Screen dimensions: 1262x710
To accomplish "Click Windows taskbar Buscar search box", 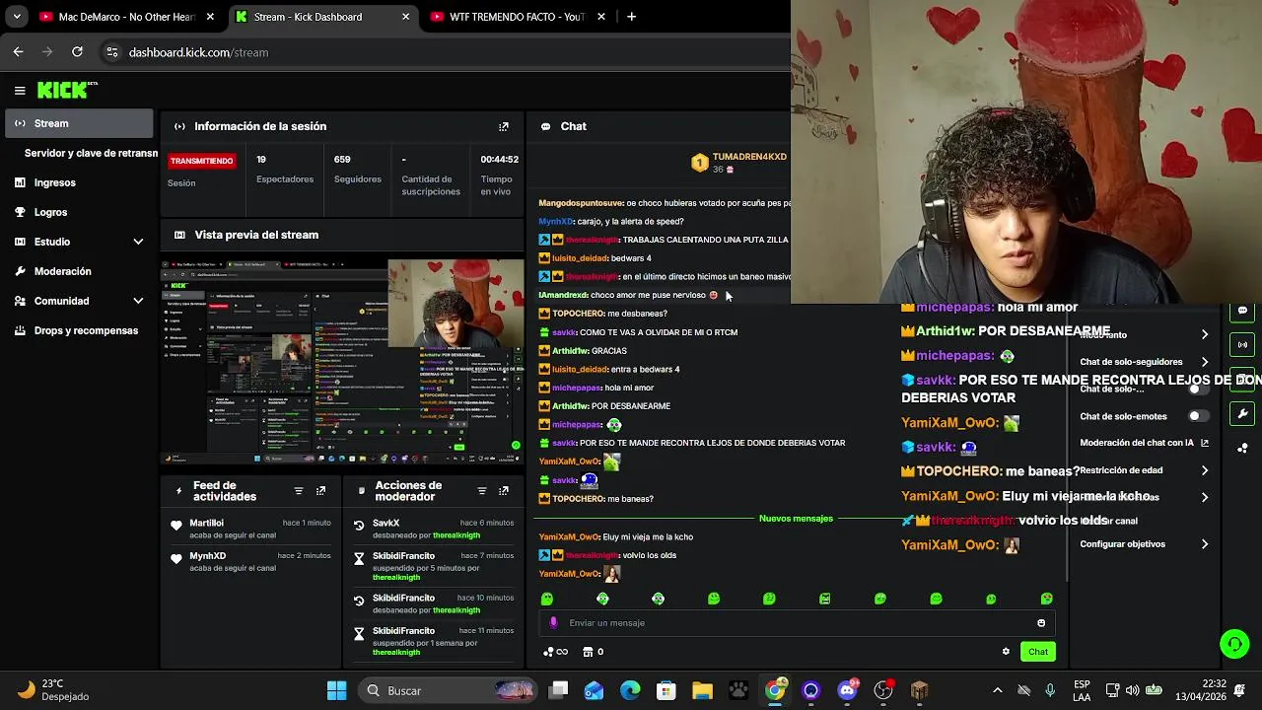I will pyautogui.click(x=449, y=690).
